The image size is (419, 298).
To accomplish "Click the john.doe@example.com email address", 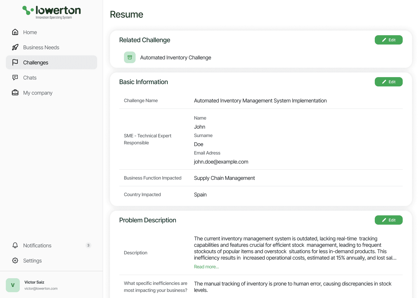I will click(x=221, y=162).
